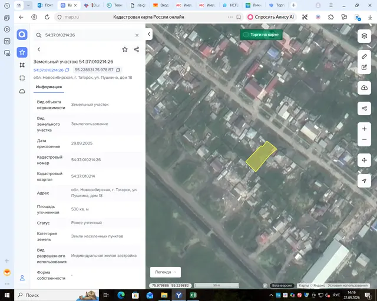Click the search field with 54:37:010214:26
This screenshot has height=301, width=377.
[x=88, y=35]
